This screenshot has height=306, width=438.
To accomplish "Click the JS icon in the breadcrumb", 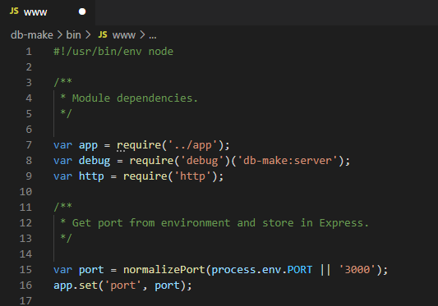I will pyautogui.click(x=103, y=35).
